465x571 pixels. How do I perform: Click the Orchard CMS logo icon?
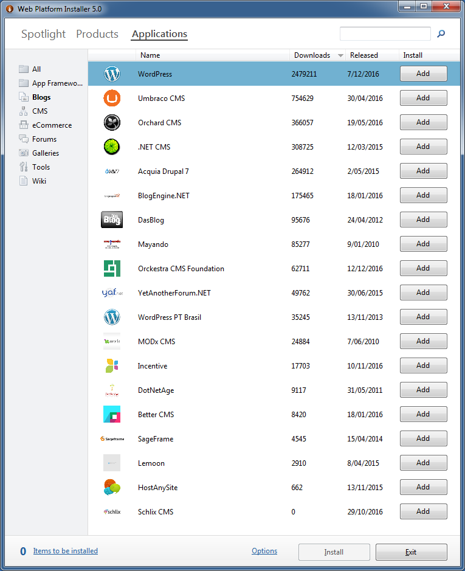click(x=112, y=123)
